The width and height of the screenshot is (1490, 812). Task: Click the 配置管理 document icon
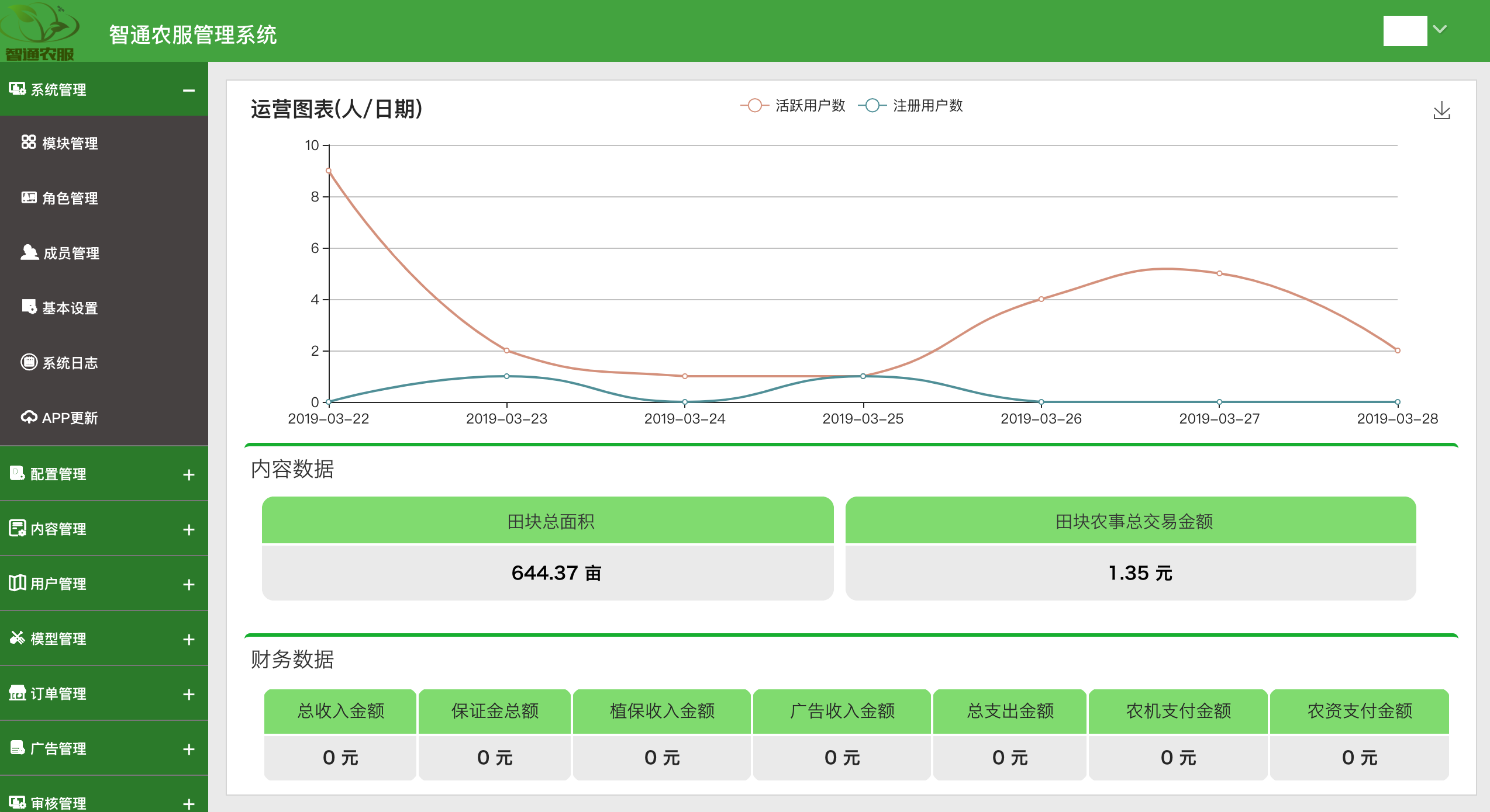17,473
